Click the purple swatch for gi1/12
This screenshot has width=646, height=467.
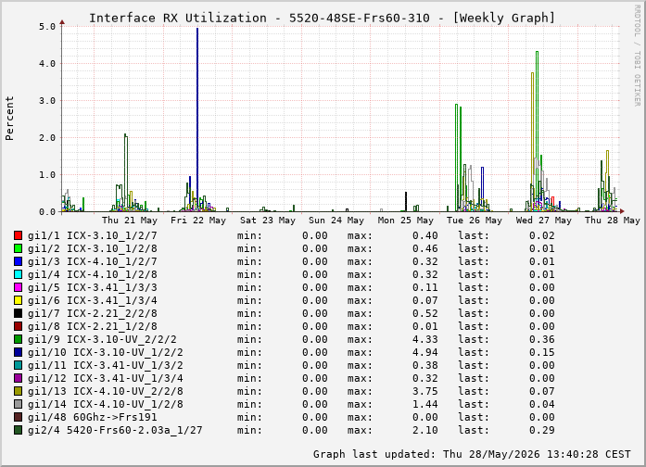18,378
